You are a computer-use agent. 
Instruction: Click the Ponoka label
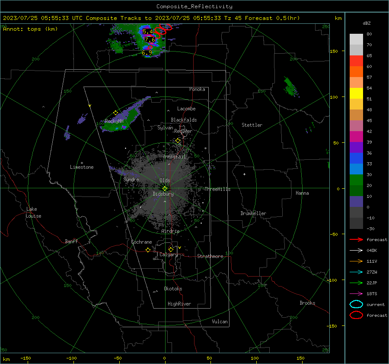click(x=197, y=89)
